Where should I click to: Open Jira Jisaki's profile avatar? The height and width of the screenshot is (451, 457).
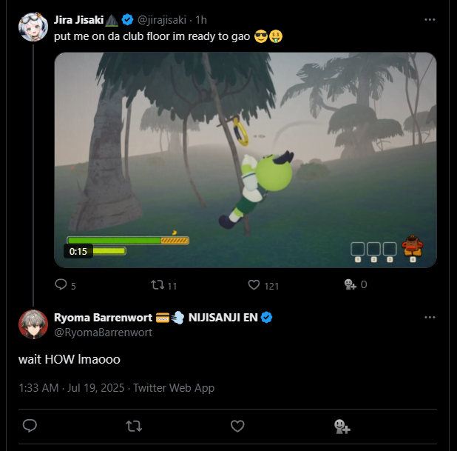[x=33, y=27]
